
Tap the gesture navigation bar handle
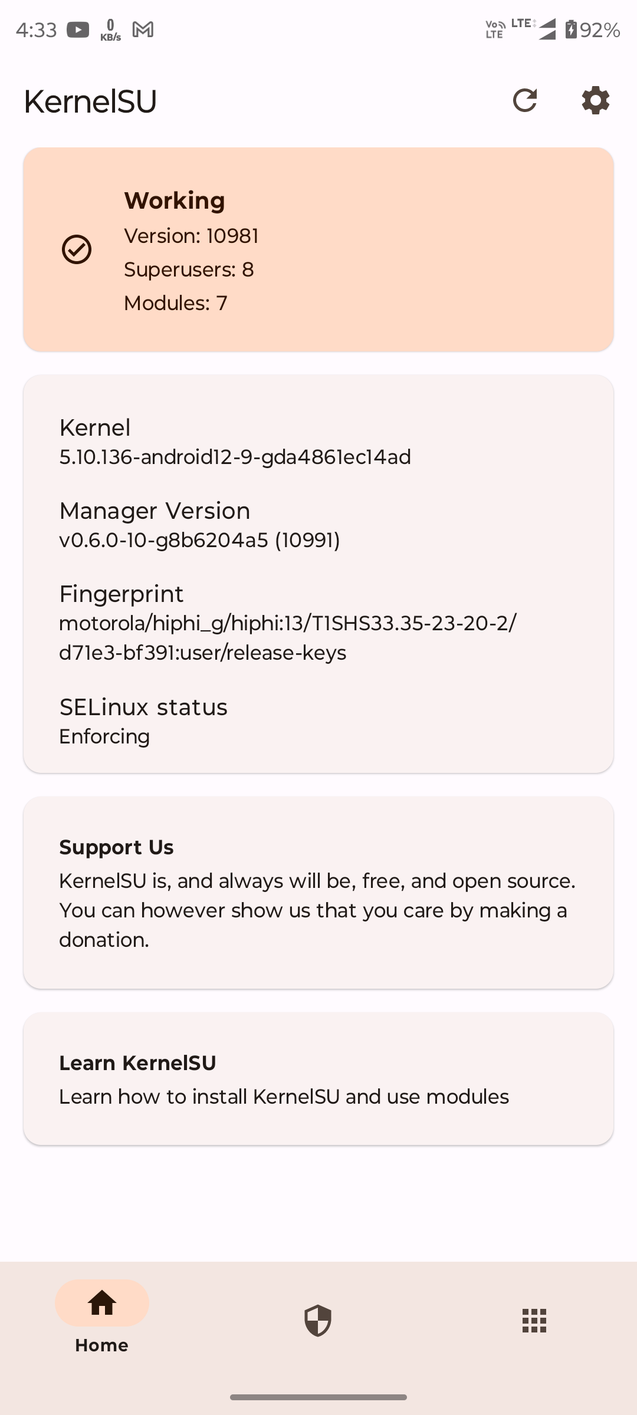(x=318, y=1396)
